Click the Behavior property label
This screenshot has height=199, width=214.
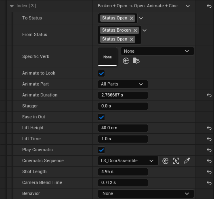point(31,193)
